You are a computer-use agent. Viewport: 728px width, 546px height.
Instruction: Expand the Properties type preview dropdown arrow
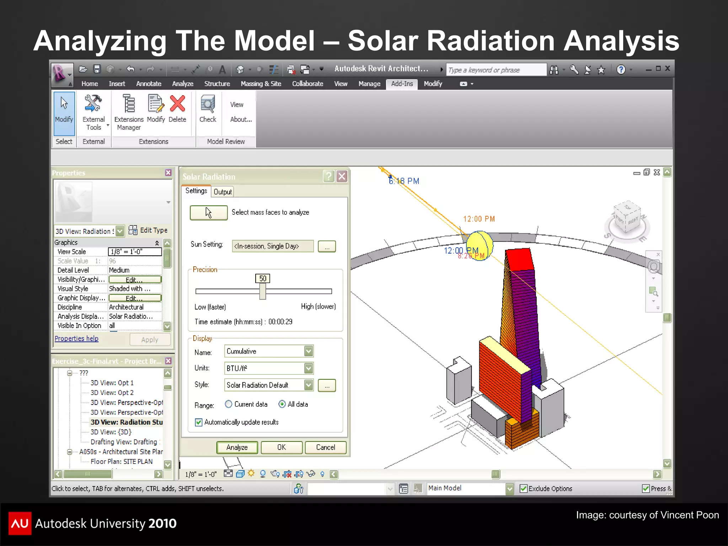(168, 202)
